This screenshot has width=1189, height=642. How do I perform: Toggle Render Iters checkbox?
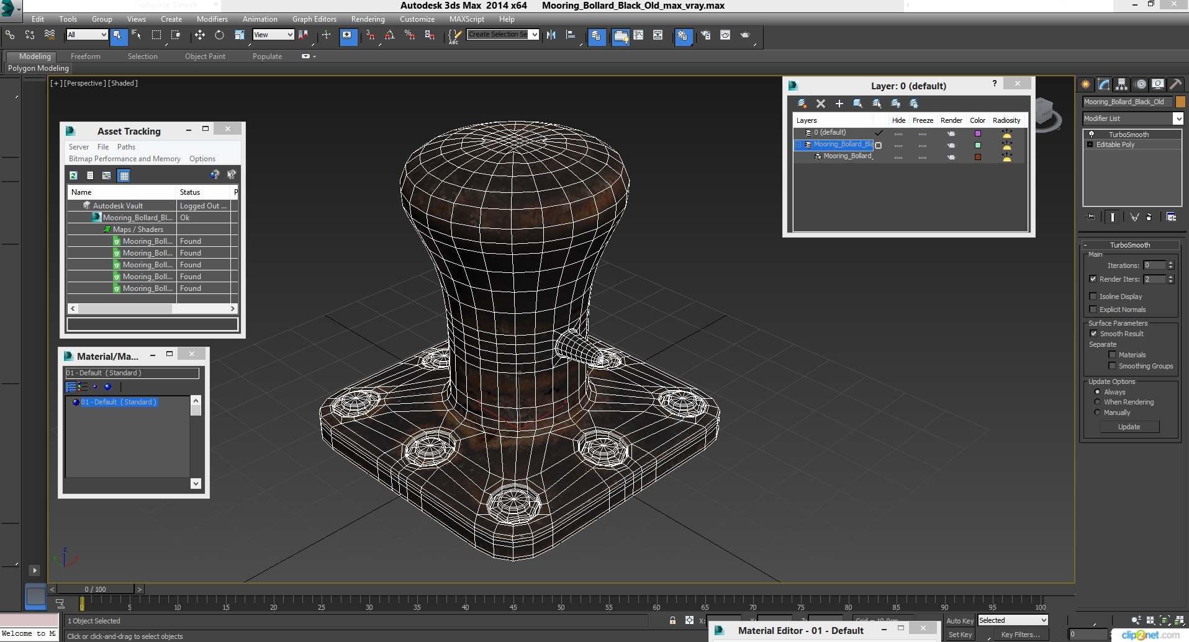1093,279
